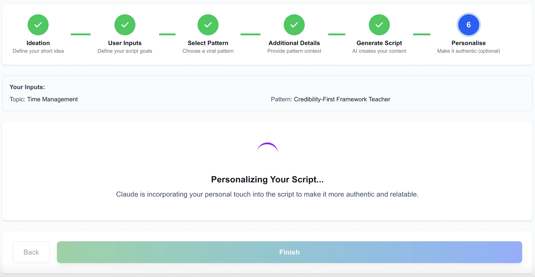Click the Finish button

pyautogui.click(x=289, y=252)
